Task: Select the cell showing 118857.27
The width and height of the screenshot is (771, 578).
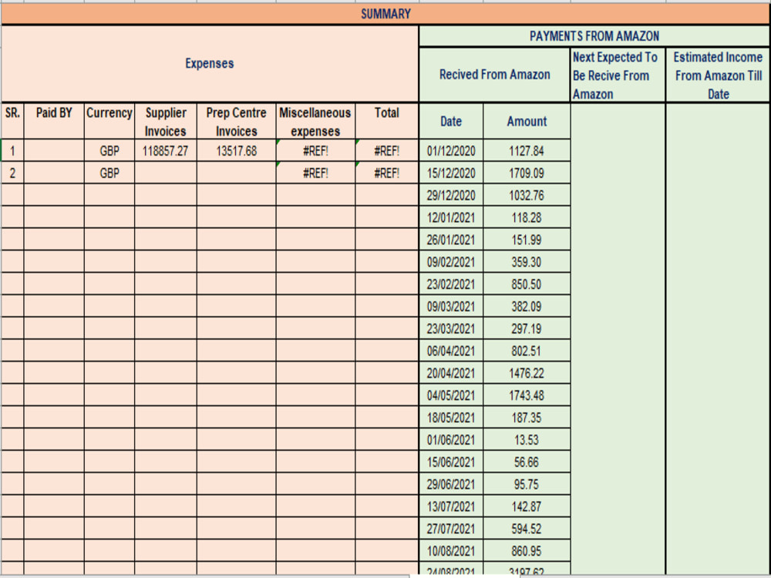Action: tap(166, 150)
